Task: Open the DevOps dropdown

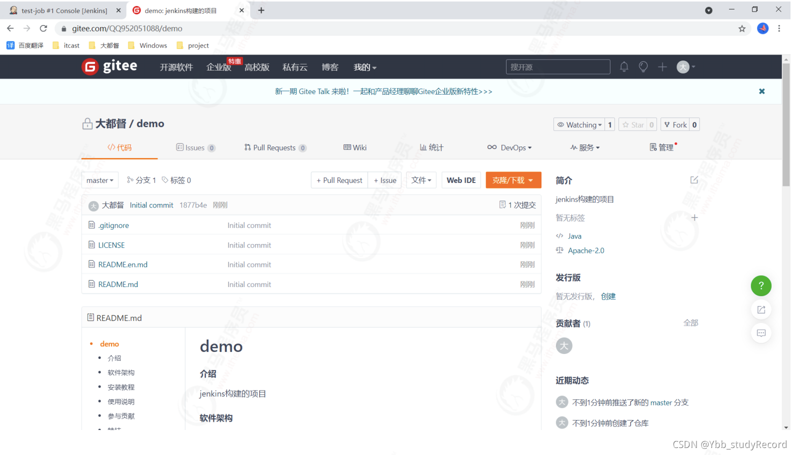Action: (x=509, y=148)
